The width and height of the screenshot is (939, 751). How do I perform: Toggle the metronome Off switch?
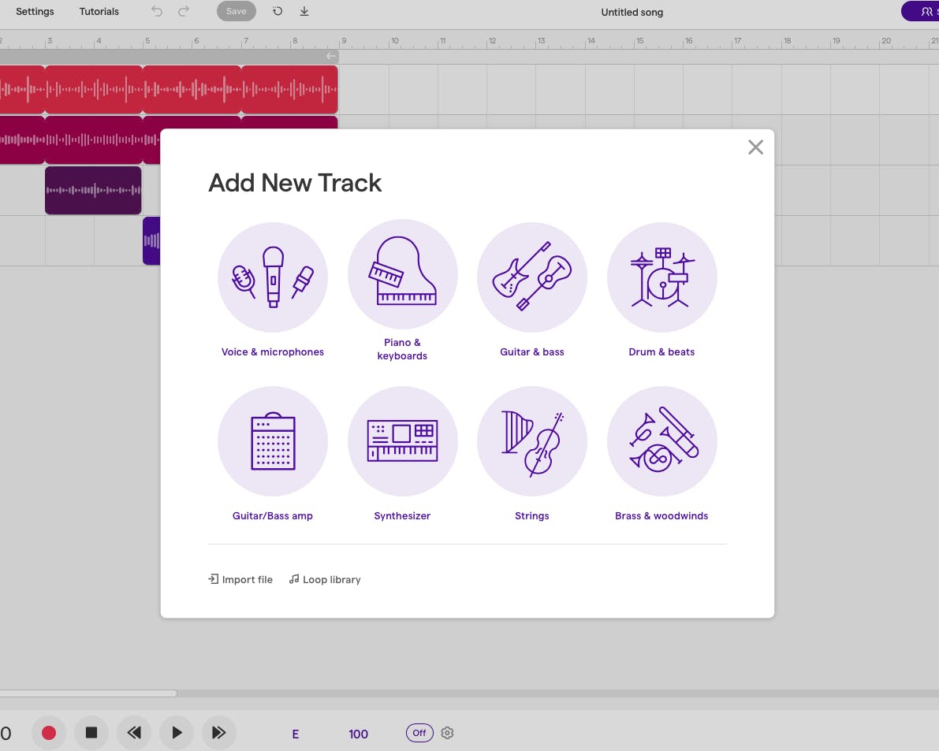point(419,732)
